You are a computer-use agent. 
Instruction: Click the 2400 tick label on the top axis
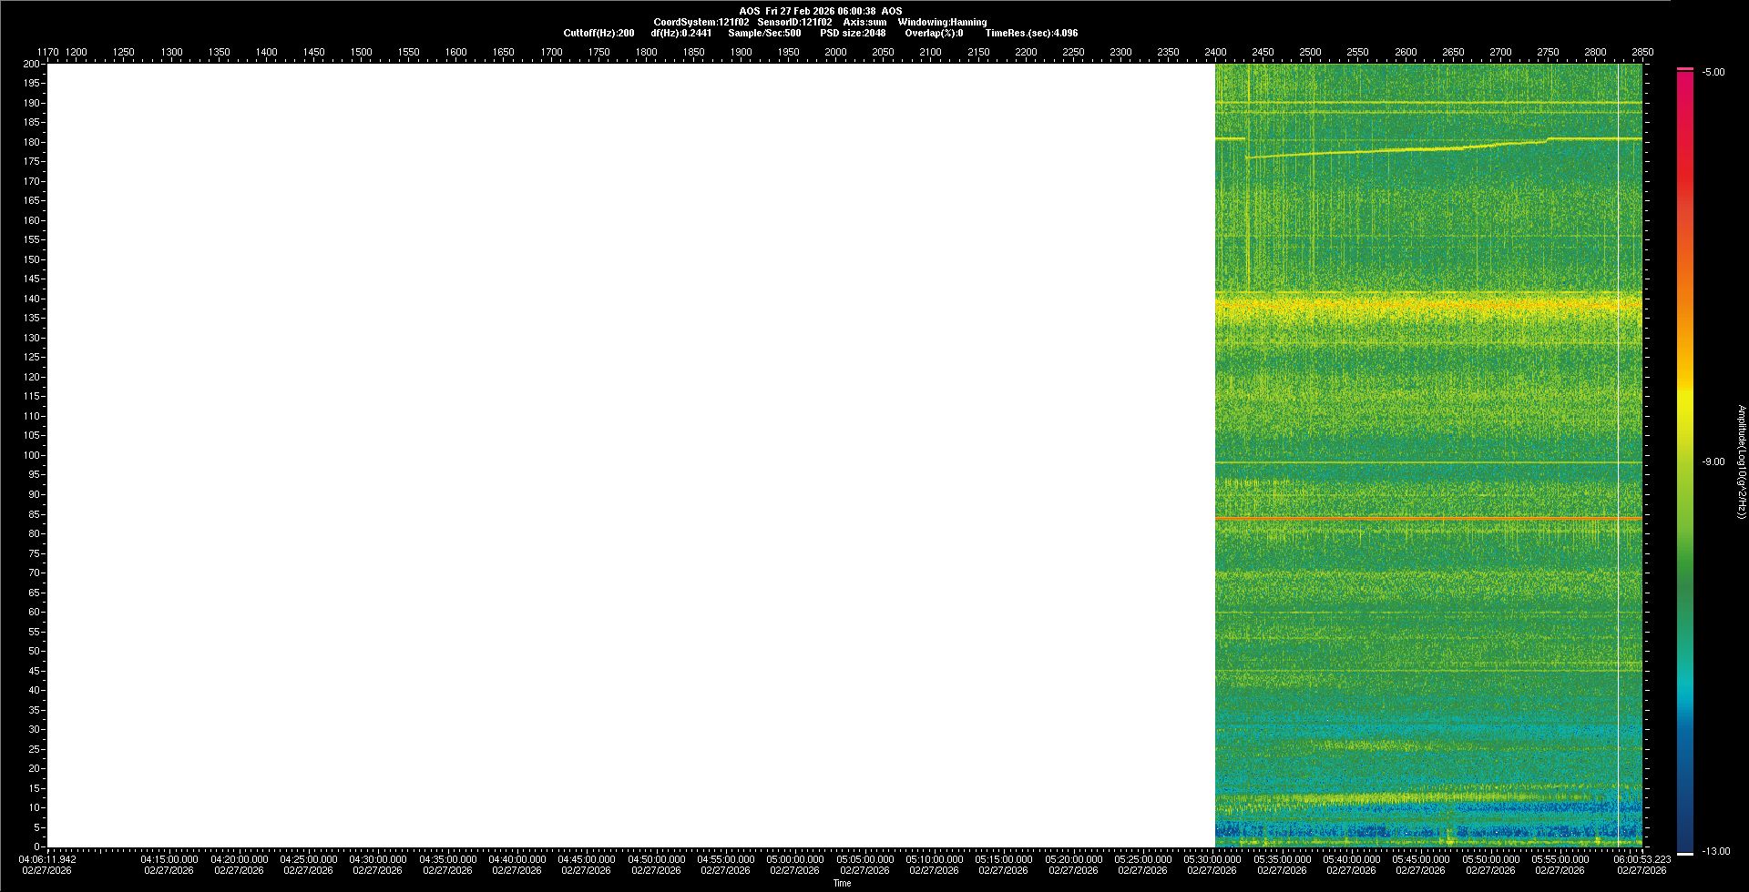[1215, 52]
